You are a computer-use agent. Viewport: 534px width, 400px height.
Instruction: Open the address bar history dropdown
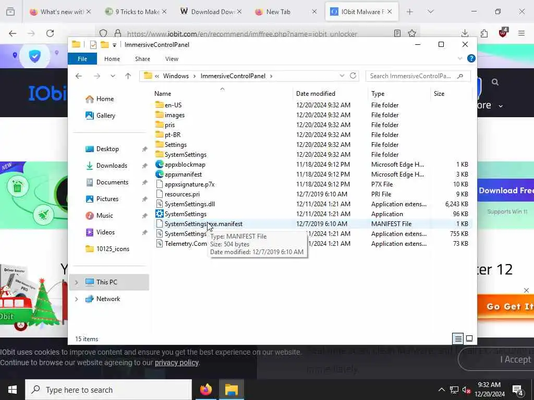342,76
